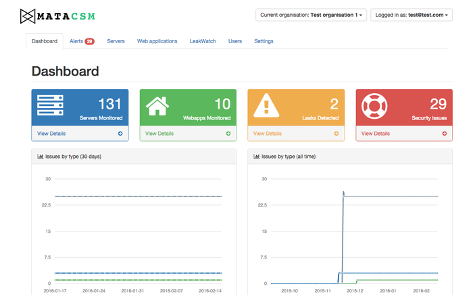Click chart icon beside Issues by type (30 days)

40,157
